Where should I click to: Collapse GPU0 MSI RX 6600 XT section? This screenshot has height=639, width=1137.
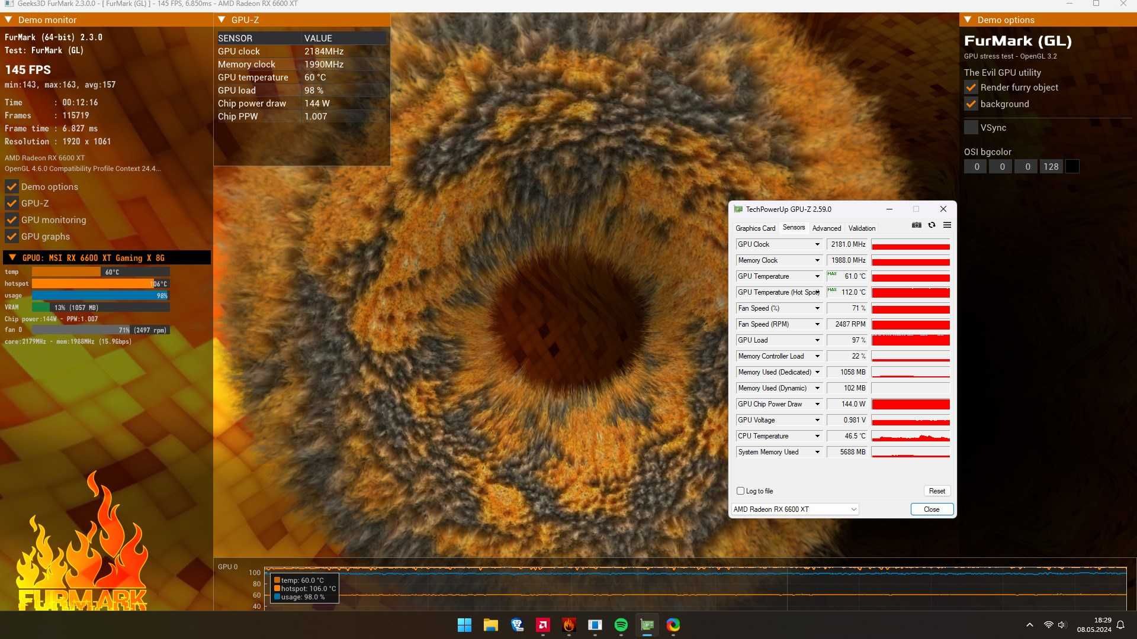coord(12,258)
